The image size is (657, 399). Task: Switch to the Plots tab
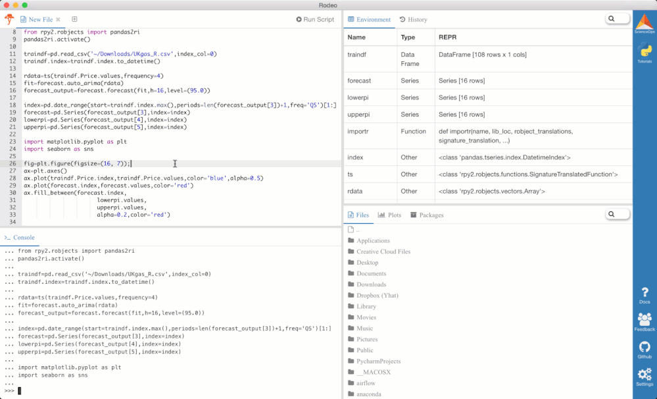tap(390, 215)
